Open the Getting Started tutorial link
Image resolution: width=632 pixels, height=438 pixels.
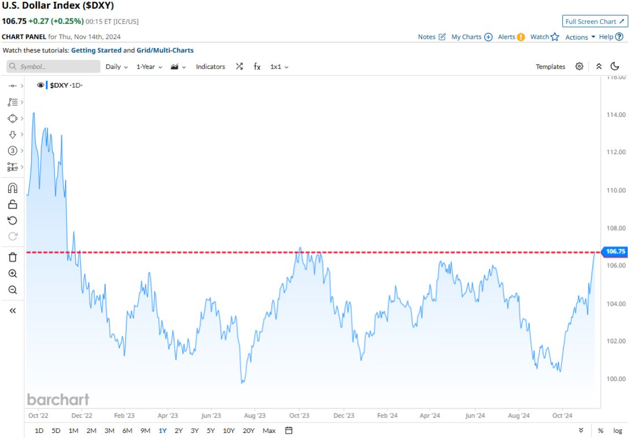[x=96, y=50]
